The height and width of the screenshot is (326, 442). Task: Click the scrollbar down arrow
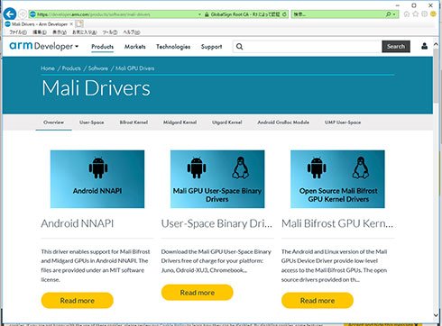436,315
